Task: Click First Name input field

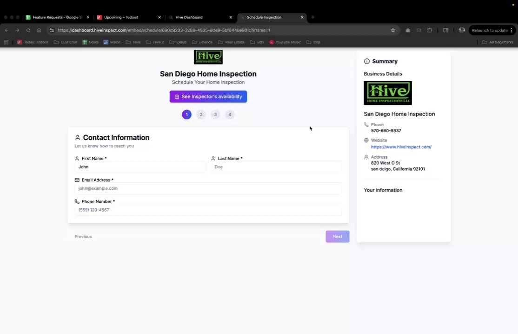Action: [140, 167]
